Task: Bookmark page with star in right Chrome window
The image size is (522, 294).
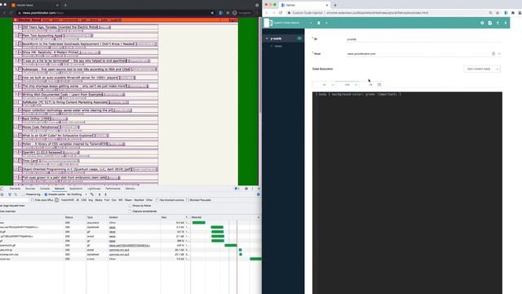Action: [x=498, y=13]
